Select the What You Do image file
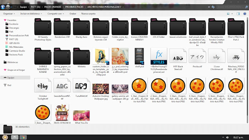Image resolution: width=249 pixels, height=140 pixels. pos(81,115)
